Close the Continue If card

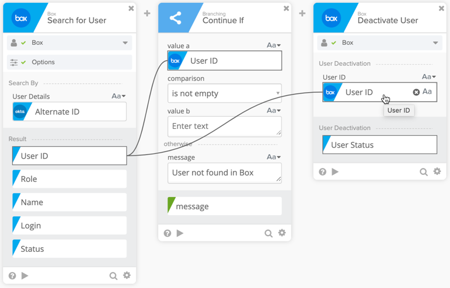(x=286, y=9)
